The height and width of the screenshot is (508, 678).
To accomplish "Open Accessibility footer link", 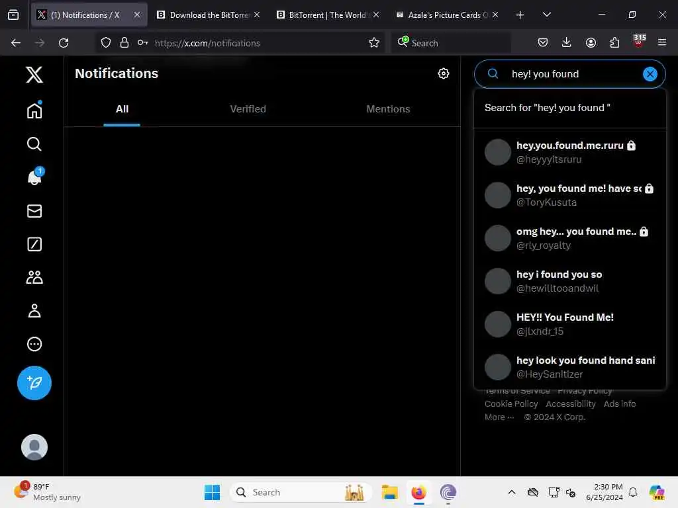I will pos(570,404).
